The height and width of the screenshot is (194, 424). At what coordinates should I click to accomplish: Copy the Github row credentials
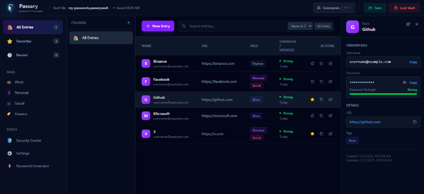(321, 99)
